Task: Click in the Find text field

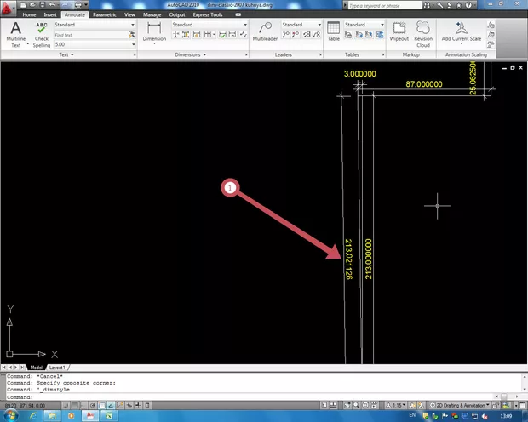Action: click(89, 35)
